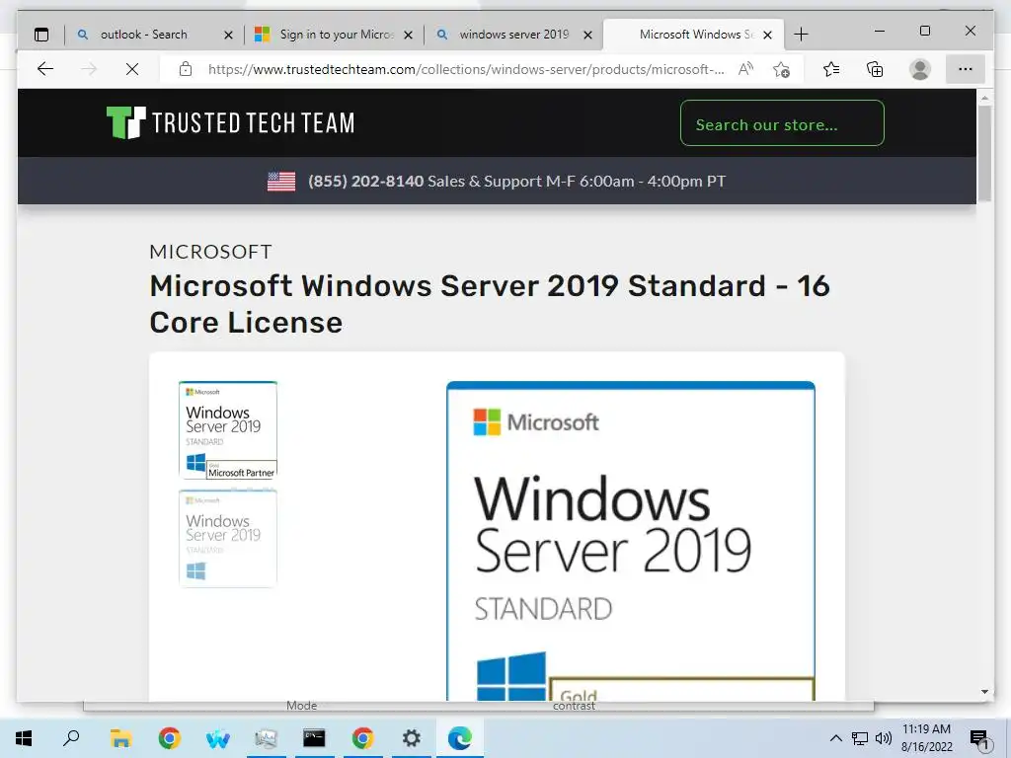Open File Explorer from taskbar
Image resolution: width=1011 pixels, height=758 pixels.
point(120,738)
